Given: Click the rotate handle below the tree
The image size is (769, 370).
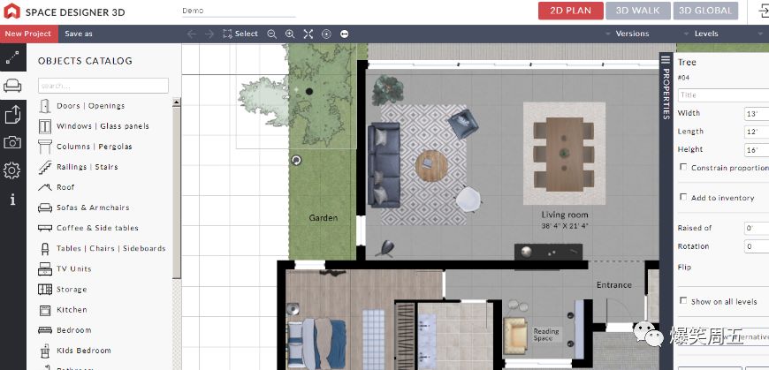Looking at the screenshot, I should click(296, 160).
